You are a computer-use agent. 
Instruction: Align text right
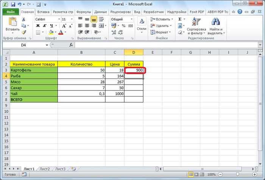[x=94, y=26]
